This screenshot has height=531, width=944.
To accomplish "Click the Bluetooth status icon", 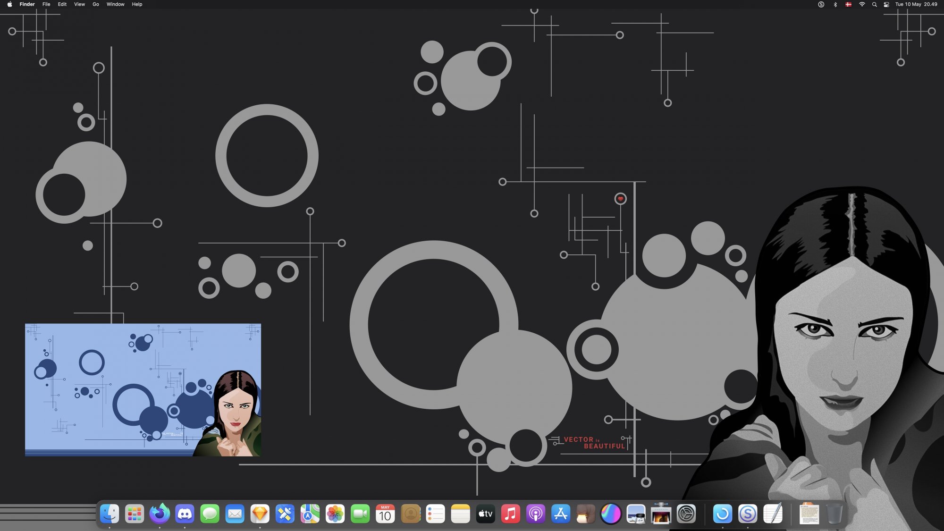I will pyautogui.click(x=835, y=4).
